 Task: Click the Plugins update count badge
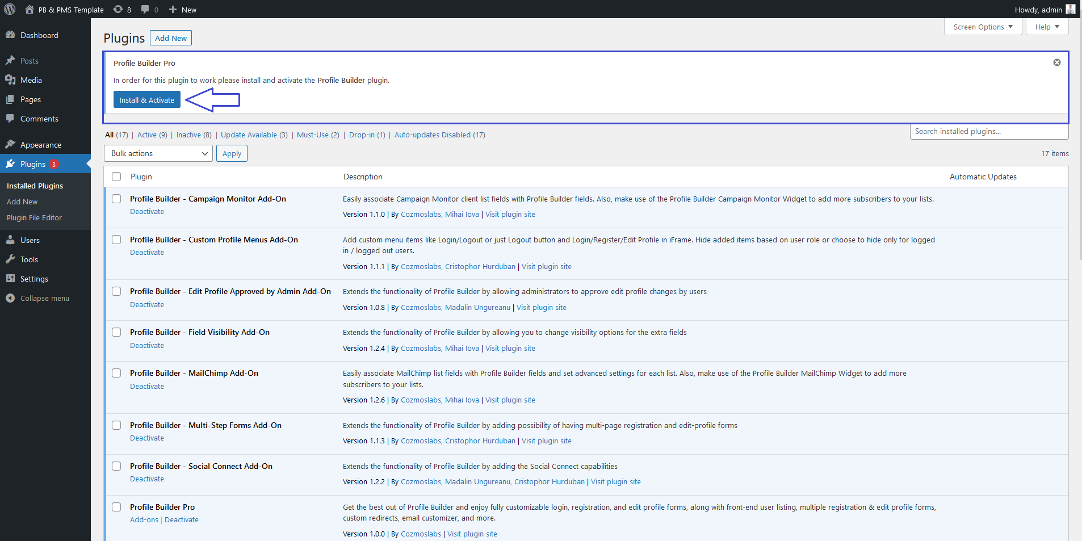click(x=54, y=164)
